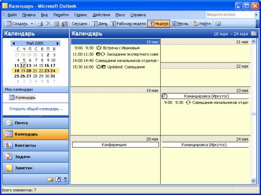The width and height of the screenshot is (261, 195).
Task: Click the calendar icon beside date range header
Action: [x=253, y=33]
